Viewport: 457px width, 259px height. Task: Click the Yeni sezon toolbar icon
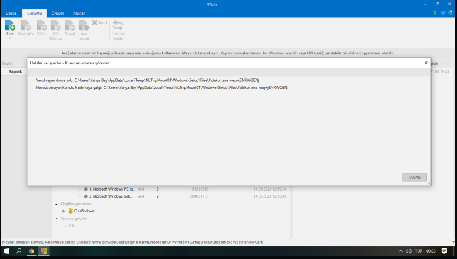pyautogui.click(x=84, y=25)
